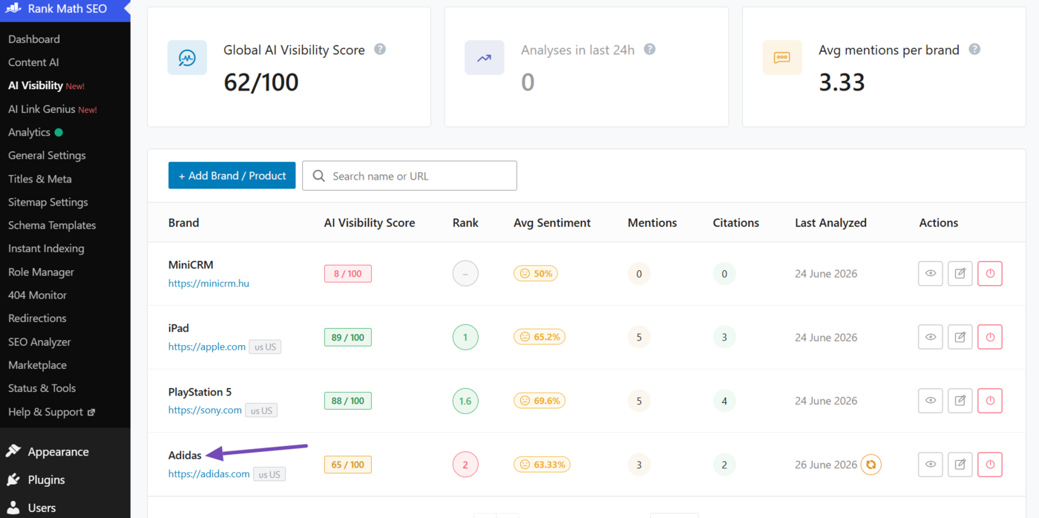Viewport: 1039px width, 518px height.
Task: Click the red power icon for Adidas
Action: tap(990, 465)
